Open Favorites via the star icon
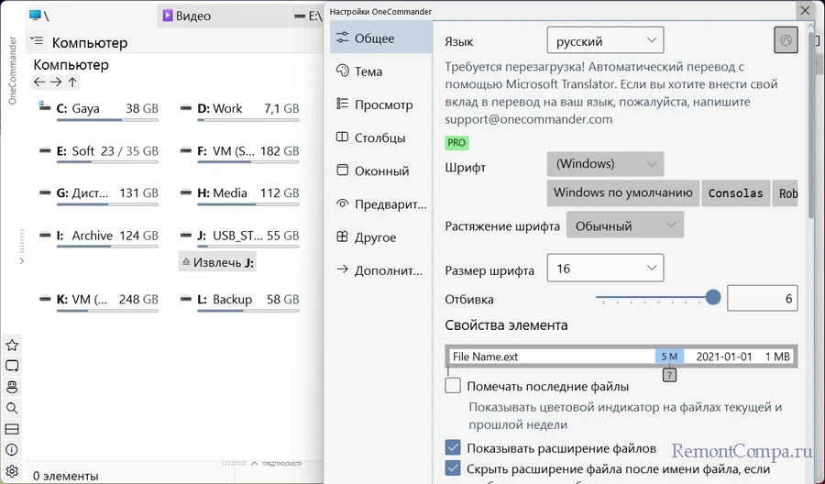825x484 pixels. tap(12, 346)
